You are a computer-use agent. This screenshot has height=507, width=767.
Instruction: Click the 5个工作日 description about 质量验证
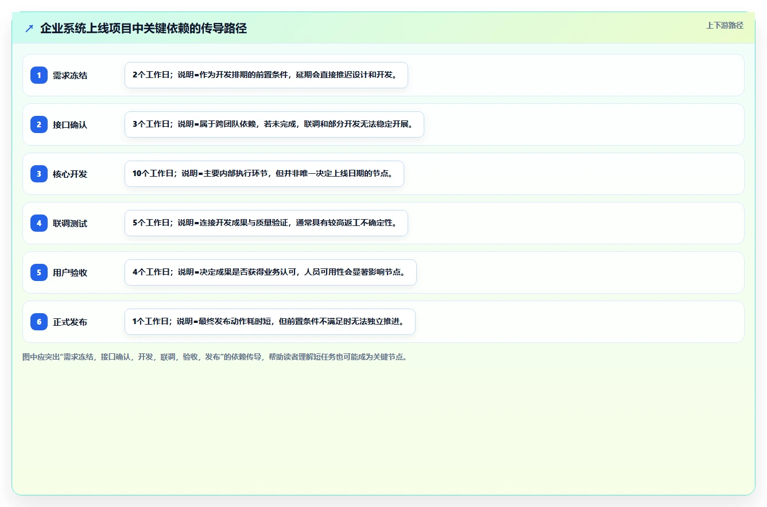pos(266,223)
